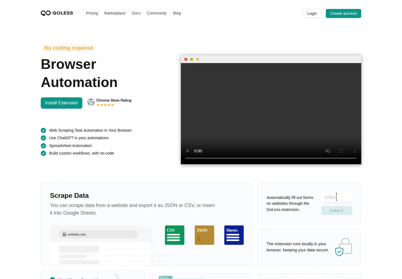Click the Spreadsheet Automation text

point(70,146)
